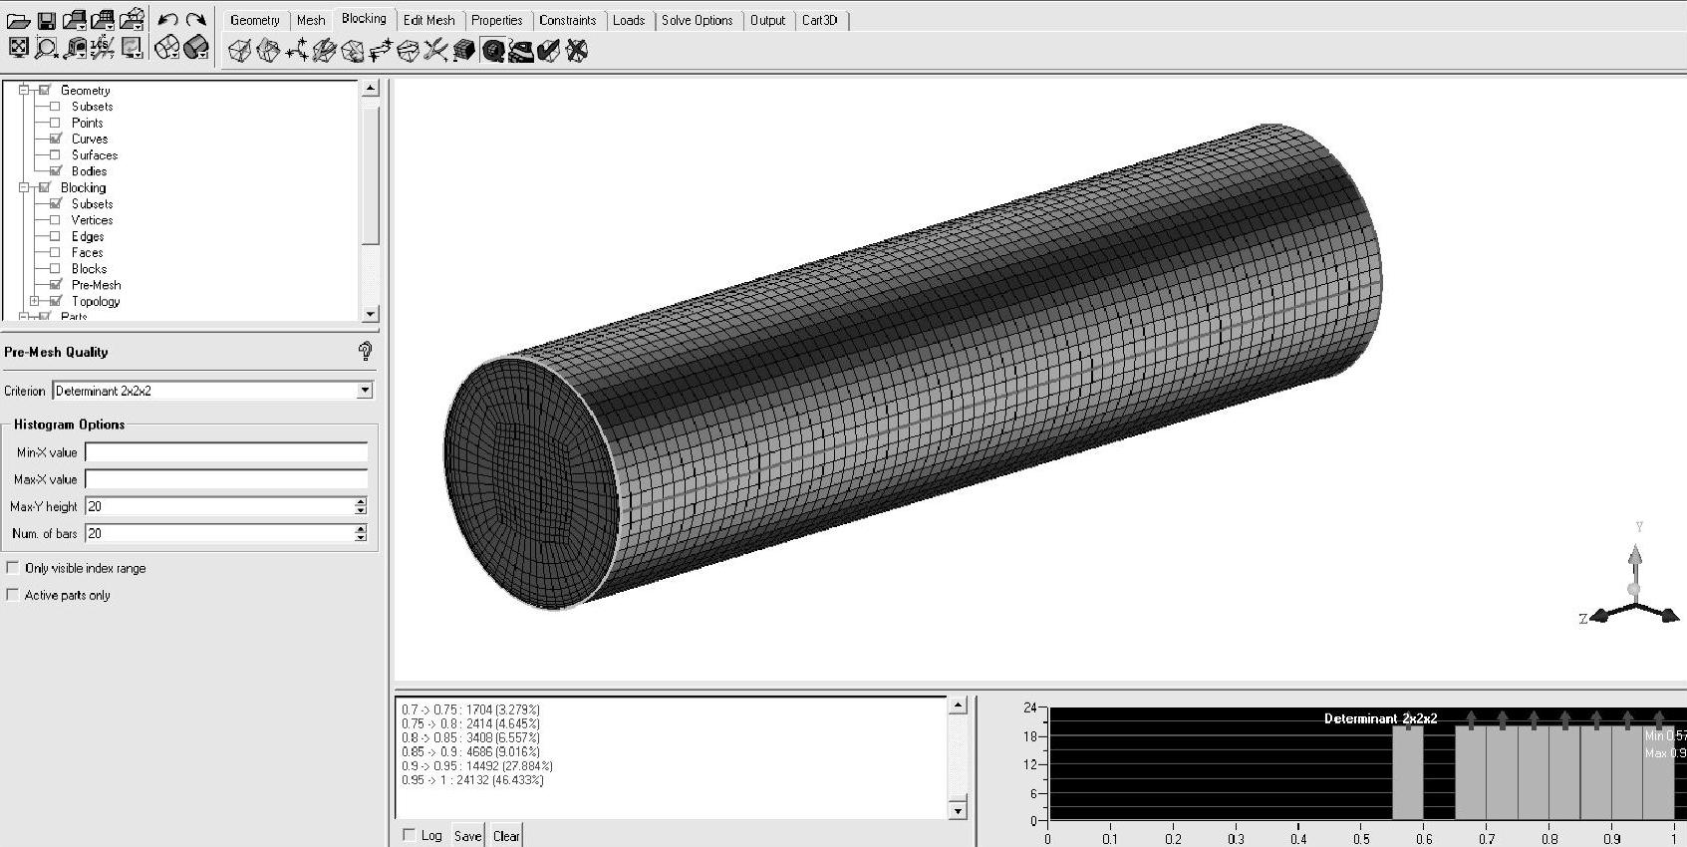Click the Open Mesh icon
This screenshot has height=847, width=1687.
pos(103,20)
